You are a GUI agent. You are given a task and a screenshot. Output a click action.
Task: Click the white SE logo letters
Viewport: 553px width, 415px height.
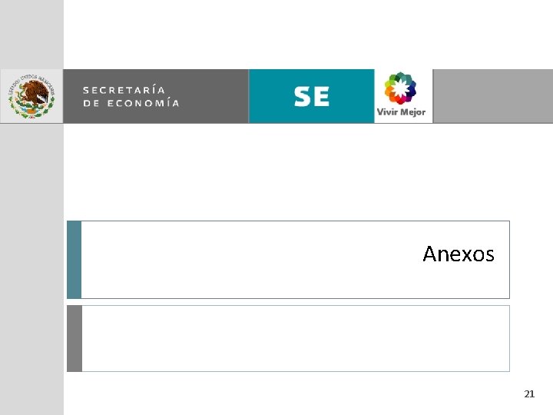(311, 96)
